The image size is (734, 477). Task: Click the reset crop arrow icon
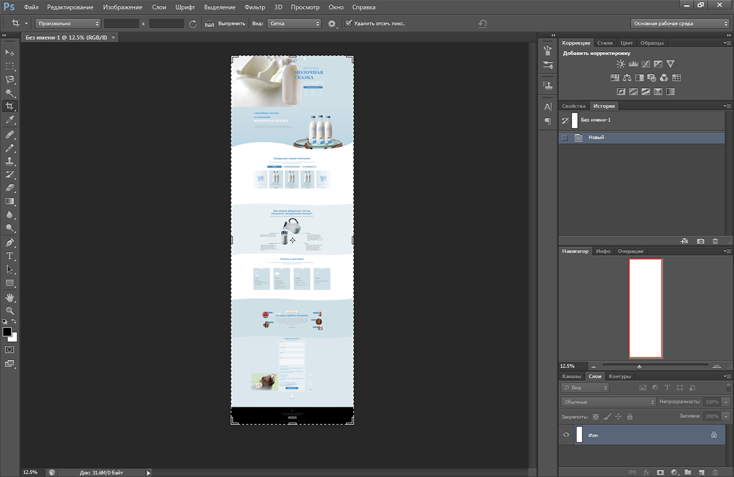[483, 24]
